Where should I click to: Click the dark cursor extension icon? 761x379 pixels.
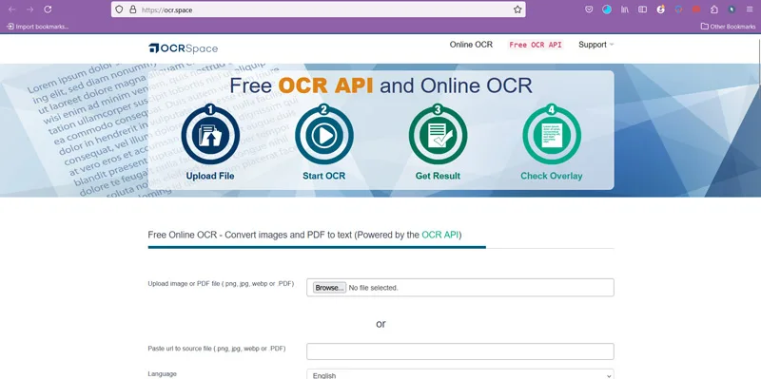pos(732,9)
